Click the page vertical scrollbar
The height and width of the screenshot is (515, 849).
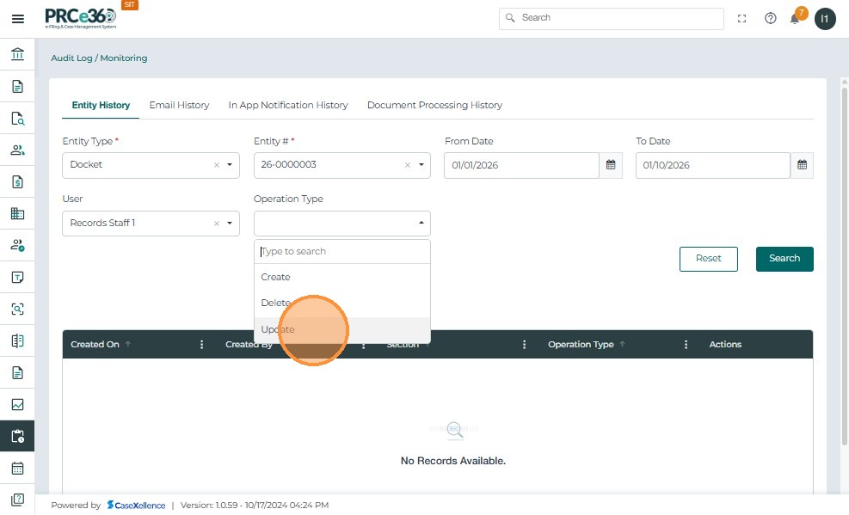click(x=844, y=265)
